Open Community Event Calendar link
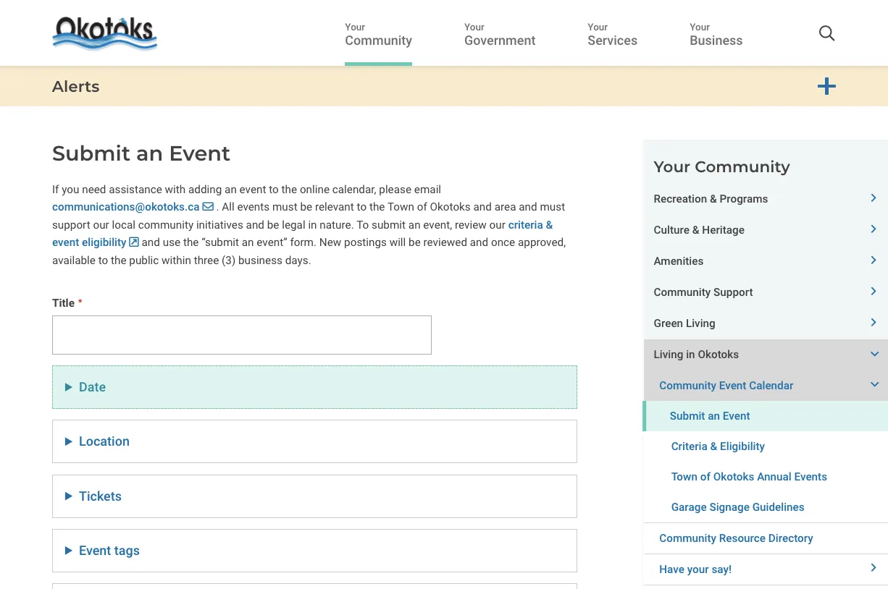 point(726,386)
